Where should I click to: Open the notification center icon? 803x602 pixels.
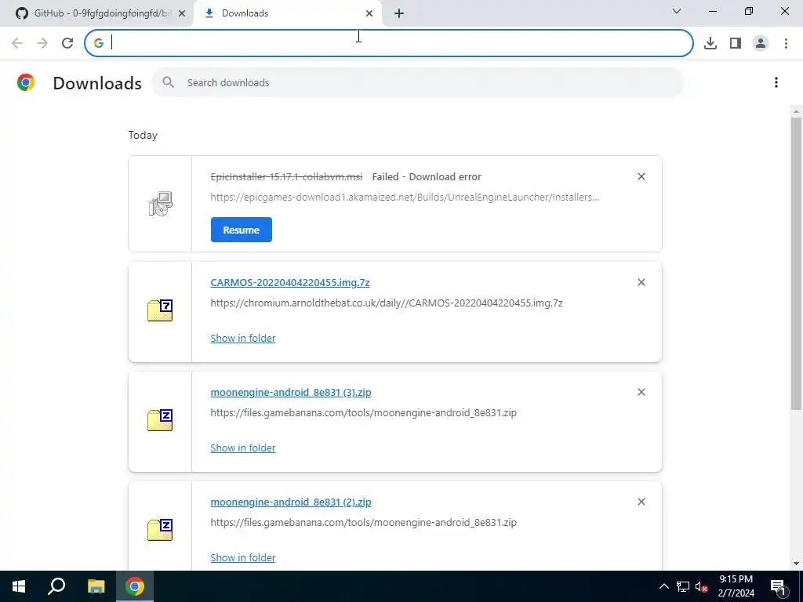pyautogui.click(x=778, y=586)
